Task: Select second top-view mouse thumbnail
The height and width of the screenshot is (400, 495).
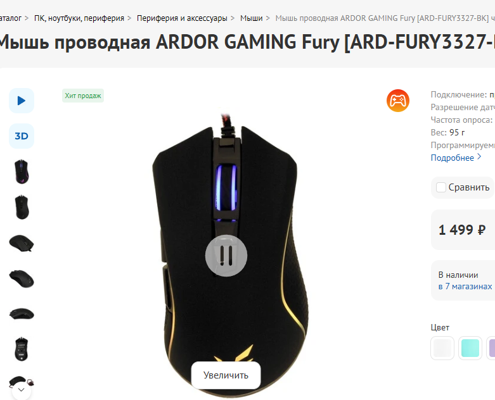Action: (22, 207)
